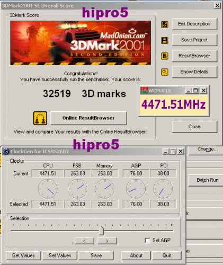Click the Quit button in ClockGen
The width and height of the screenshot is (223, 265).
[x=167, y=255]
